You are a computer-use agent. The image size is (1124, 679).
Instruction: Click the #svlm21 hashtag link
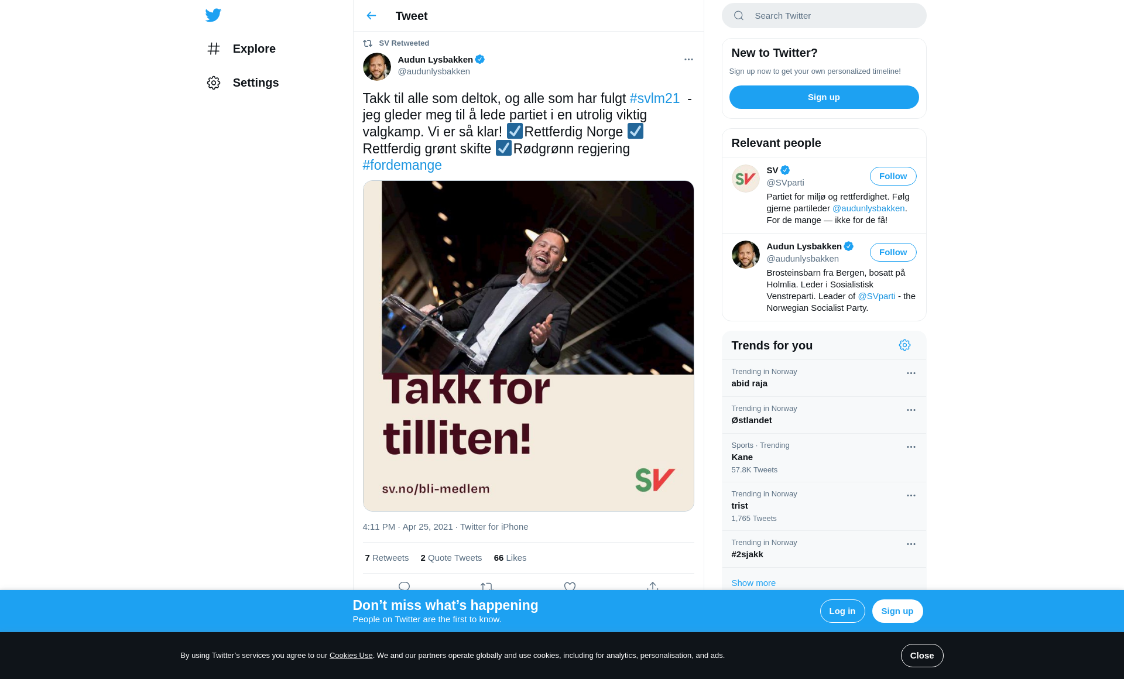[654, 98]
